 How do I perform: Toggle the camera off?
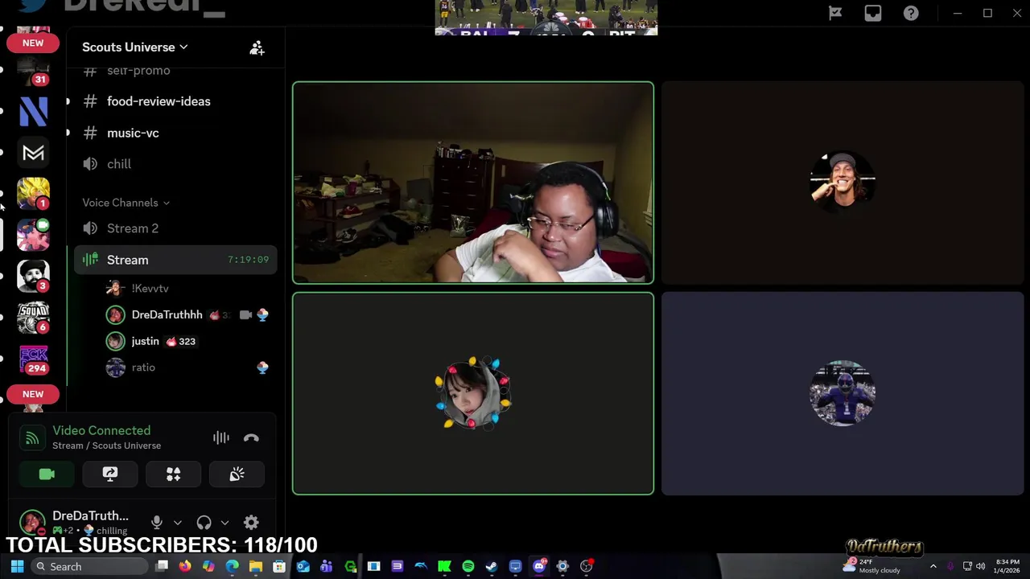coord(47,474)
